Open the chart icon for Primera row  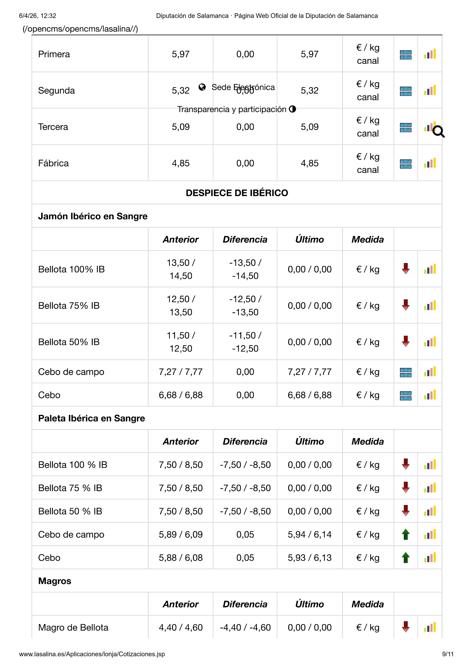click(430, 54)
